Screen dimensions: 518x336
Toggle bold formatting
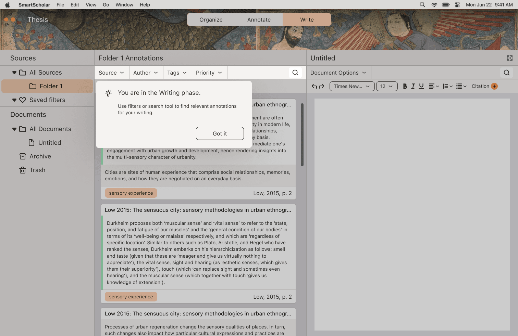tap(405, 86)
